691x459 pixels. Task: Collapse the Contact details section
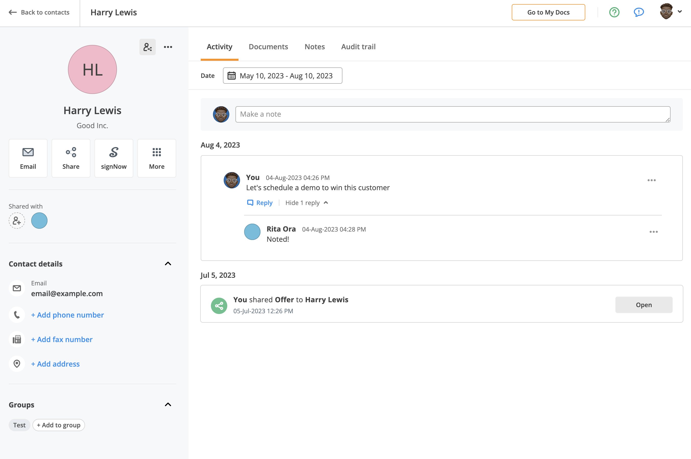(x=168, y=264)
